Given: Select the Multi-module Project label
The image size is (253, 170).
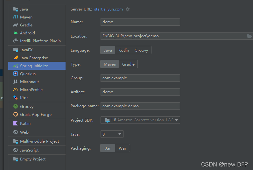Looking at the screenshot, I should point(39,141).
